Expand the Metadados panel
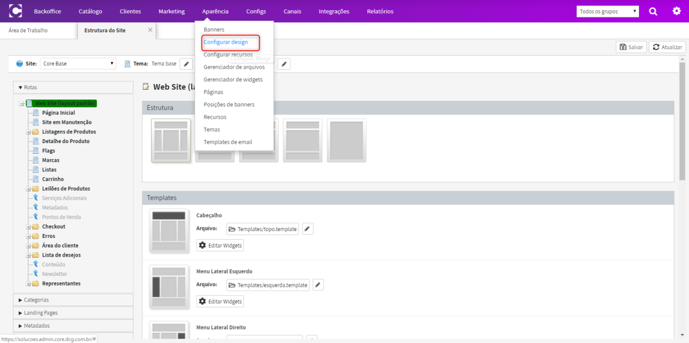This screenshot has width=689, height=343. (73, 326)
